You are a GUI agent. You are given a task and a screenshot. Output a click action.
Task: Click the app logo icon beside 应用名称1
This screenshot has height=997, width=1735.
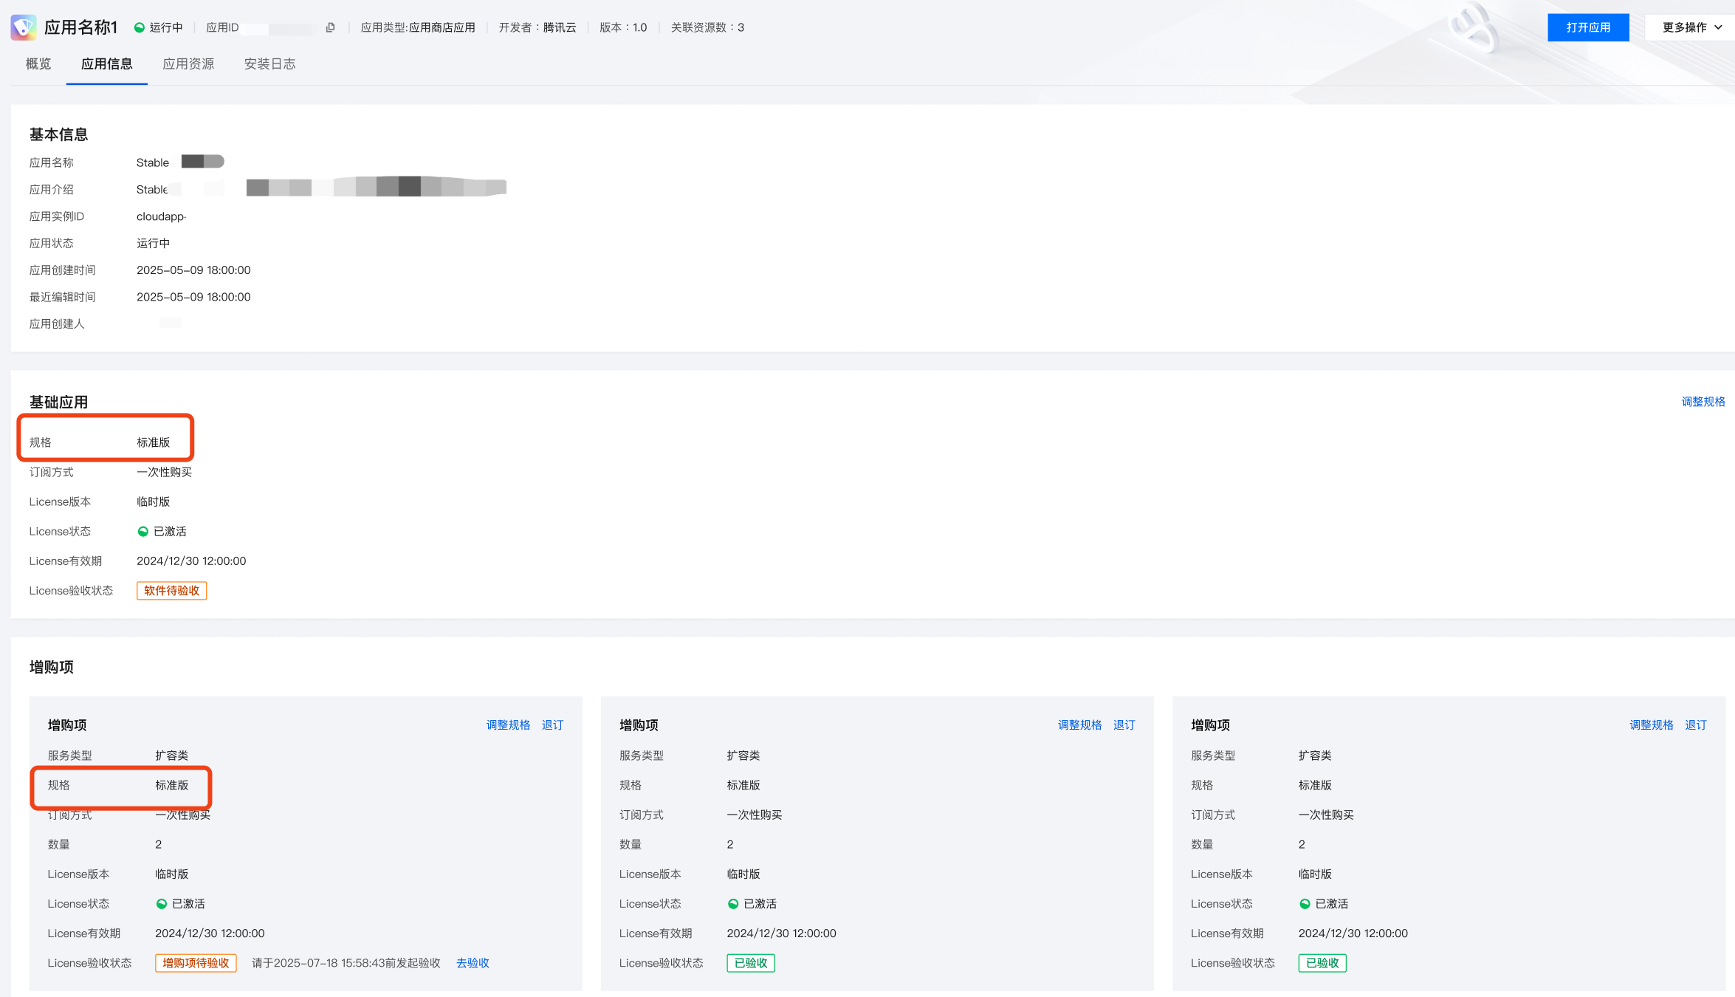(24, 27)
